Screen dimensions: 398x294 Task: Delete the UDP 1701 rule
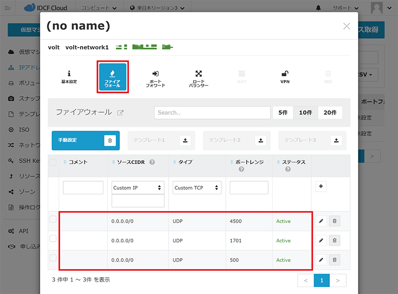[x=334, y=240]
